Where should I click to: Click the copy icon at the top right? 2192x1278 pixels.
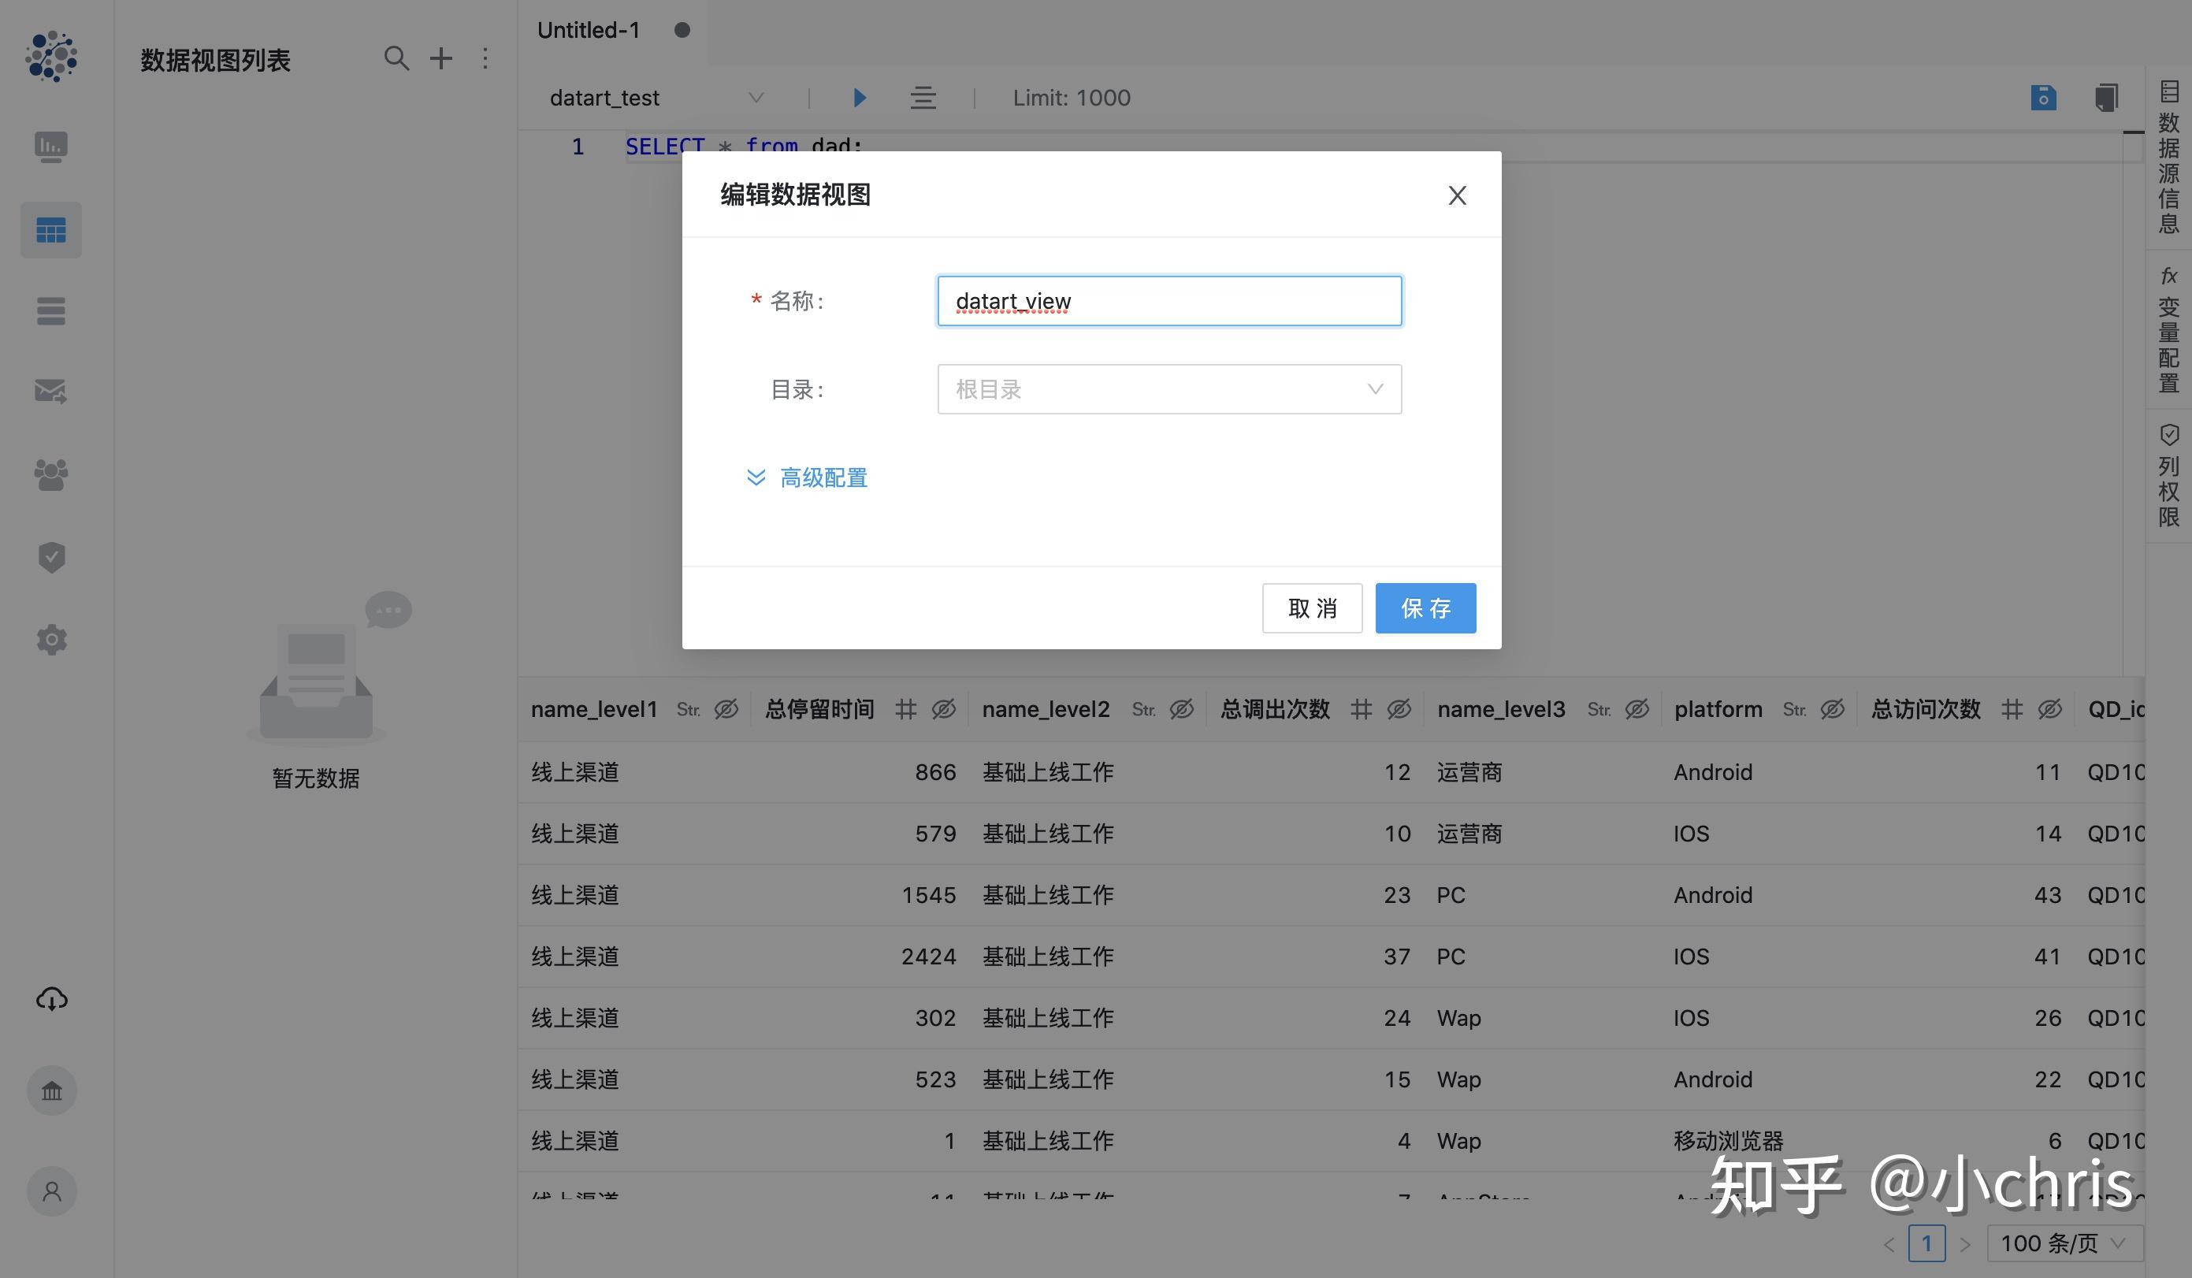(2106, 98)
